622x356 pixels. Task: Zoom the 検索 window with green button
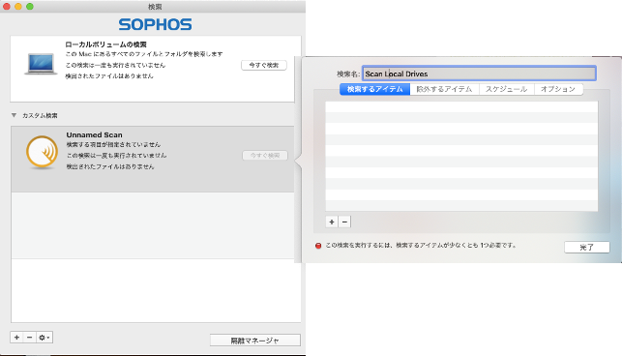coord(30,7)
